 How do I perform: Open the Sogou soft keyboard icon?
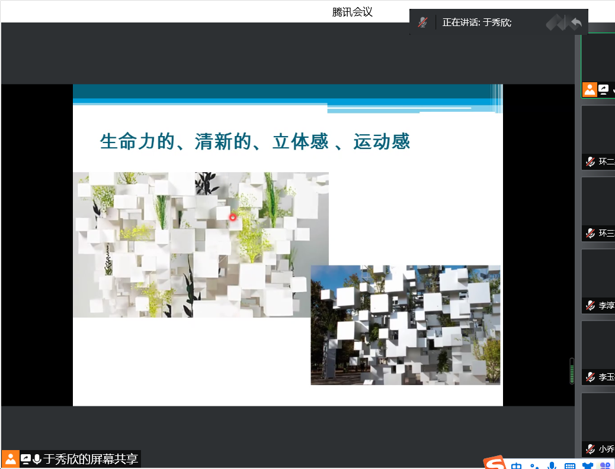[569, 466]
